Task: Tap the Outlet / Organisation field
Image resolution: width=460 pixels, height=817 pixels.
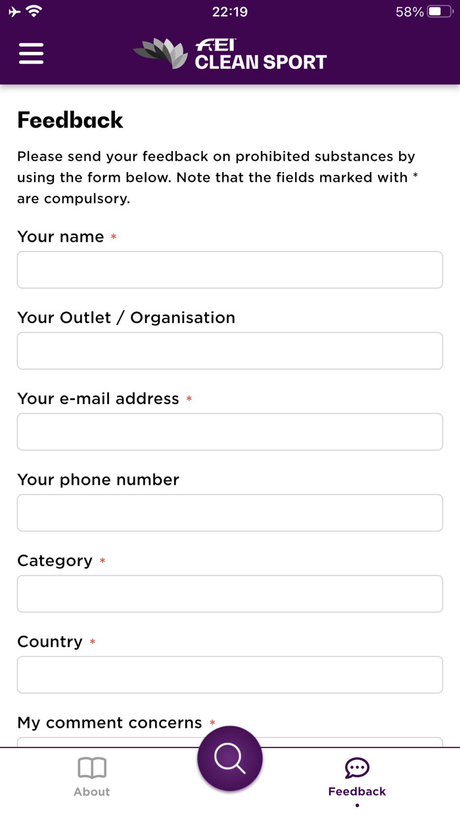Action: point(229,351)
